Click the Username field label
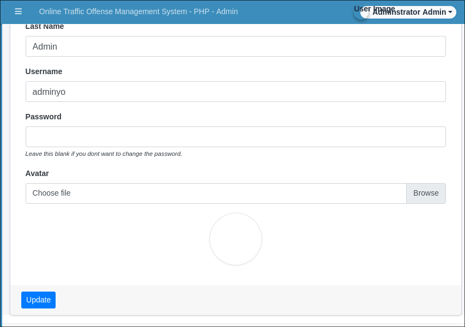Screen dimensions: 465x327 (44, 71)
